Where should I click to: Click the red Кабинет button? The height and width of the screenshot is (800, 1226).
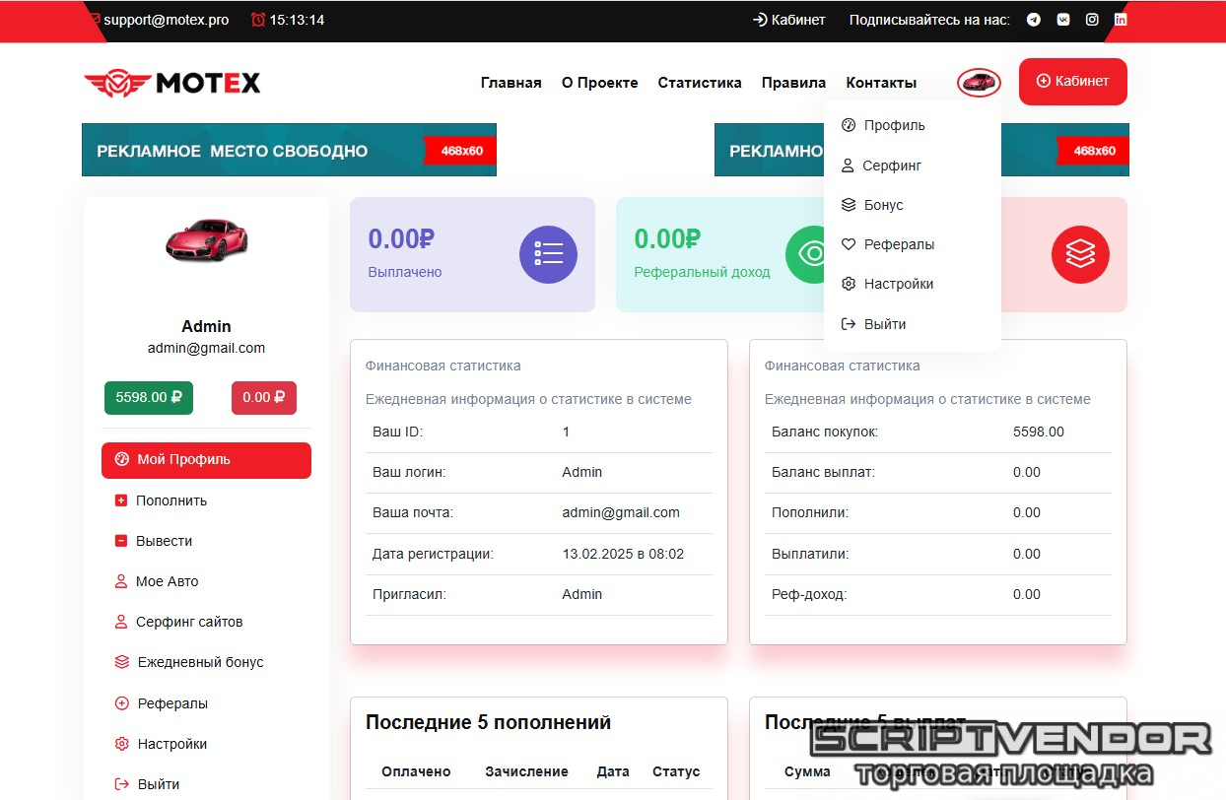[x=1073, y=82]
